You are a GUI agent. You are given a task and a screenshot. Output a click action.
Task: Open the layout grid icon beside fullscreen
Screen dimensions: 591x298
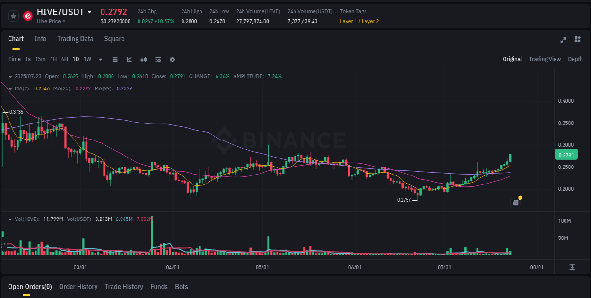click(576, 40)
